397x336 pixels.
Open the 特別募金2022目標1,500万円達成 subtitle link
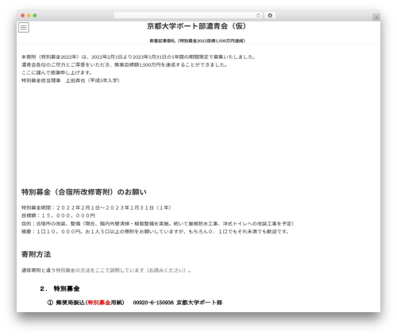[x=198, y=41]
